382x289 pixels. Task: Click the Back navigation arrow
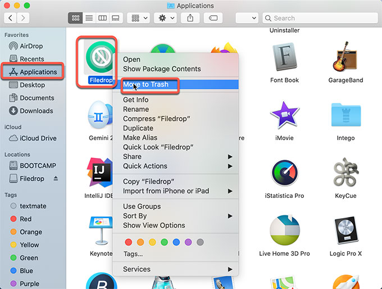11,18
